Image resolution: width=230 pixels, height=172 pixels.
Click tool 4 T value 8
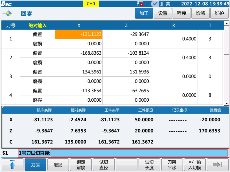click(210, 95)
